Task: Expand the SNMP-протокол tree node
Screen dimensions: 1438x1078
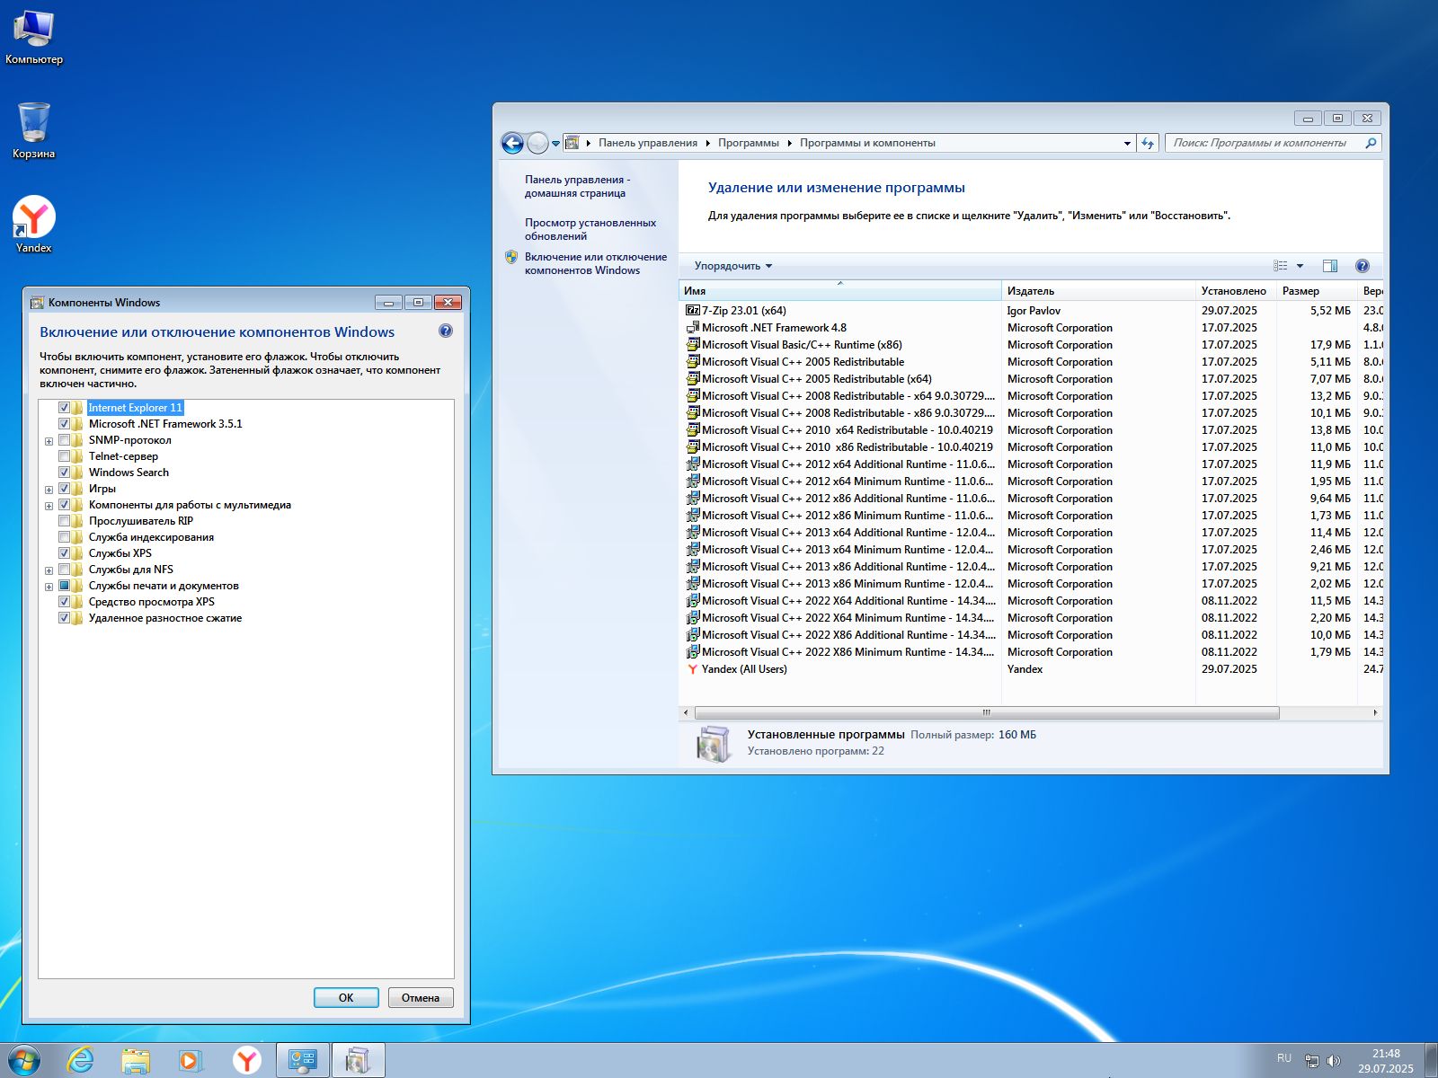Action: [x=49, y=441]
